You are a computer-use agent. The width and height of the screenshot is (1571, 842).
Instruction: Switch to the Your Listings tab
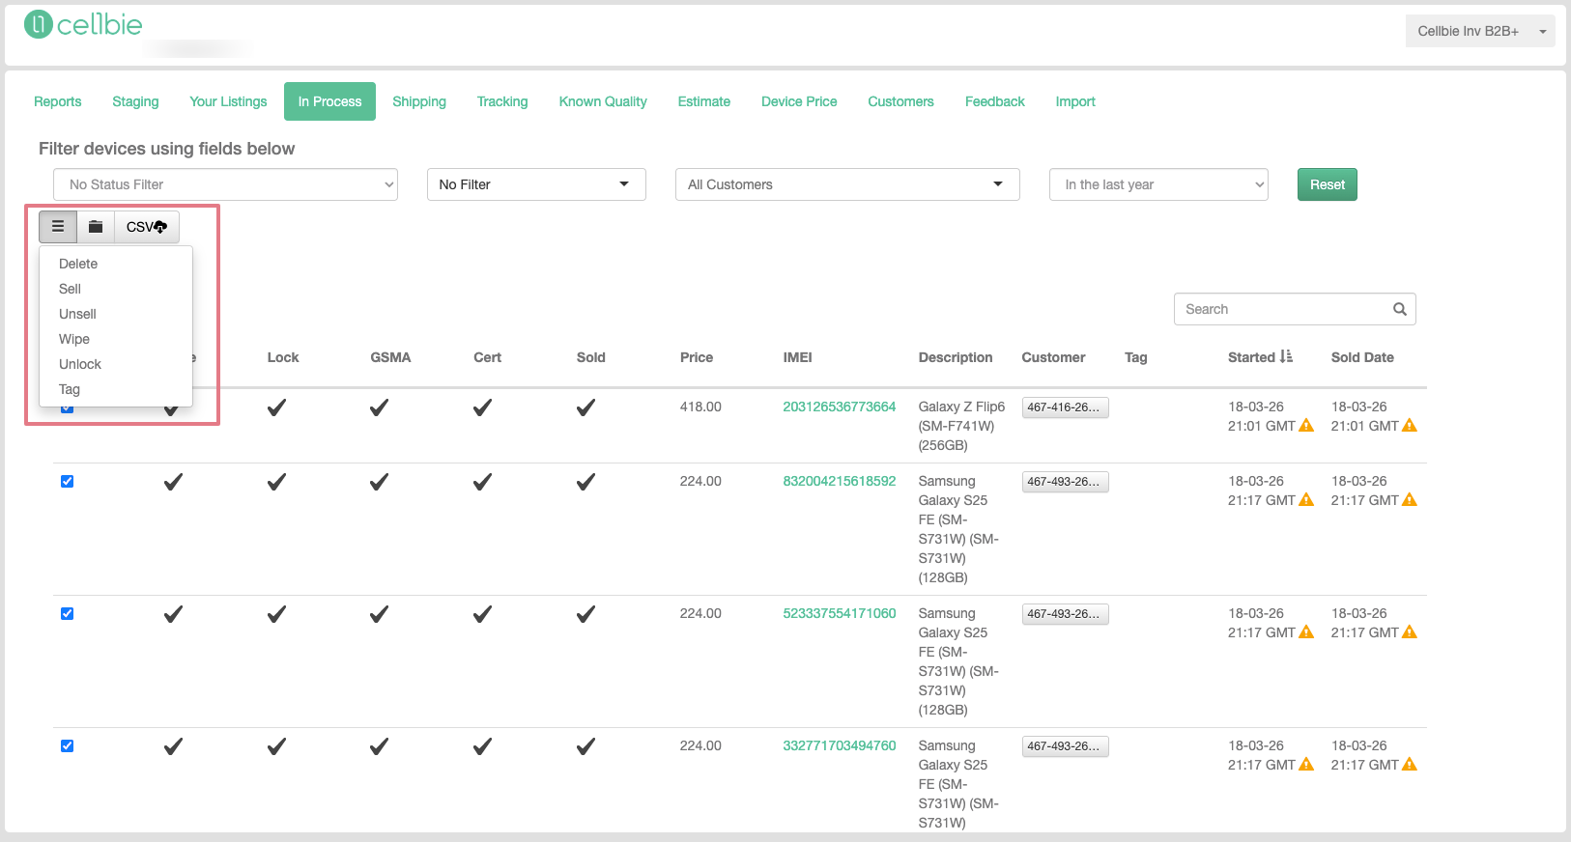pyautogui.click(x=228, y=101)
